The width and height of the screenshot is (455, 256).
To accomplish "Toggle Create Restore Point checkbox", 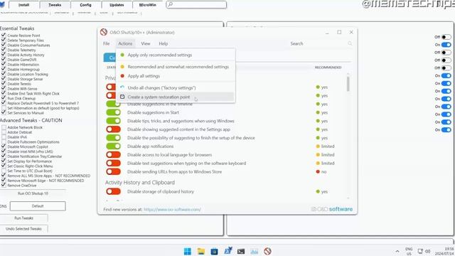I will point(4,35).
